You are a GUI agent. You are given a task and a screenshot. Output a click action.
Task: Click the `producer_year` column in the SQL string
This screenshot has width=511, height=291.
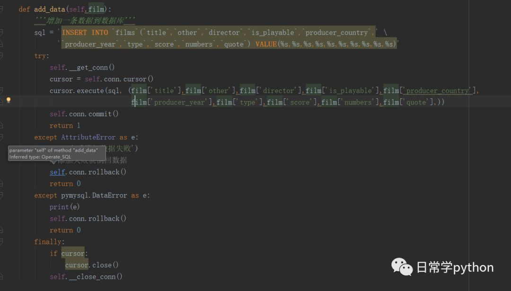point(90,44)
